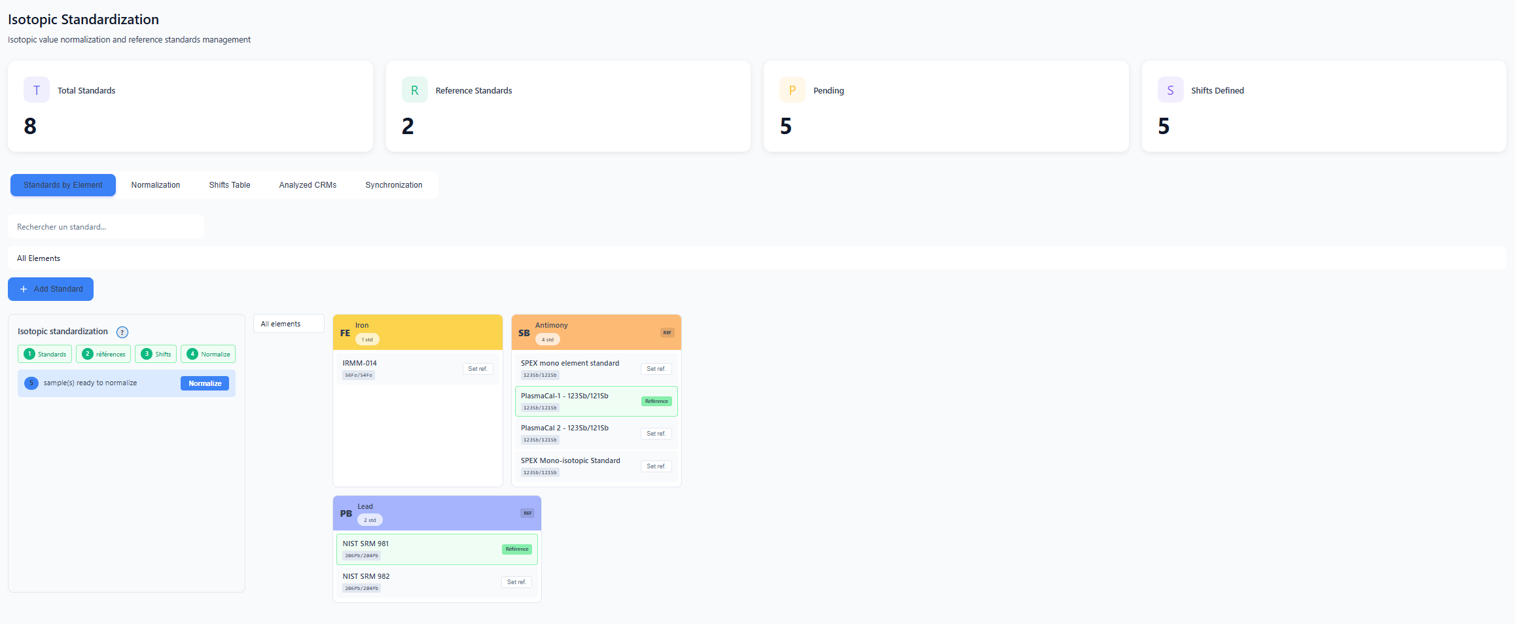Image resolution: width=1515 pixels, height=624 pixels.
Task: Open the All elements filter beside the cards
Action: [x=288, y=323]
